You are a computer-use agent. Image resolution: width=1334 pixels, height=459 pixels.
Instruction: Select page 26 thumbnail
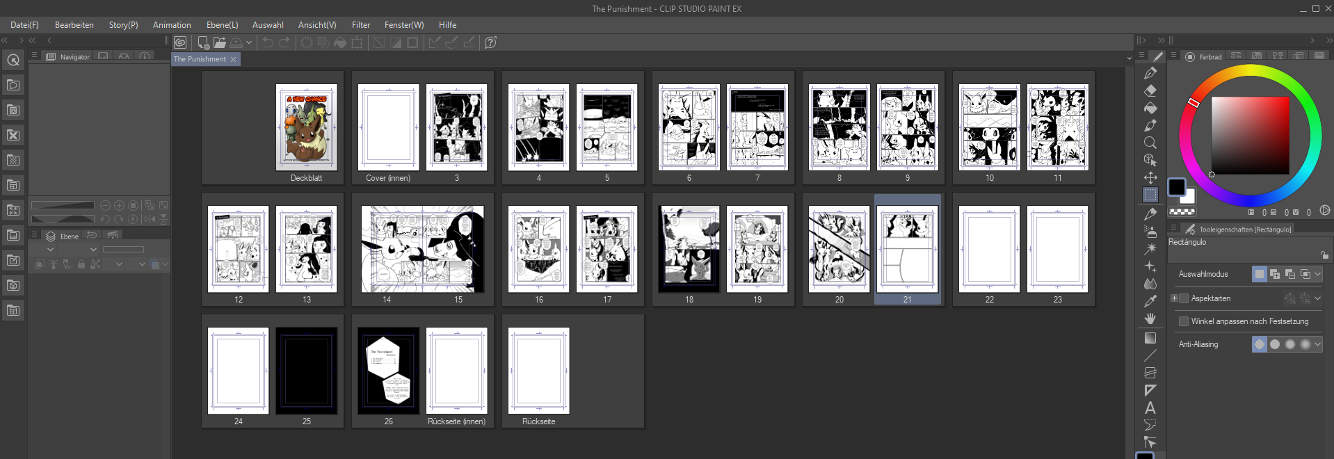[389, 371]
